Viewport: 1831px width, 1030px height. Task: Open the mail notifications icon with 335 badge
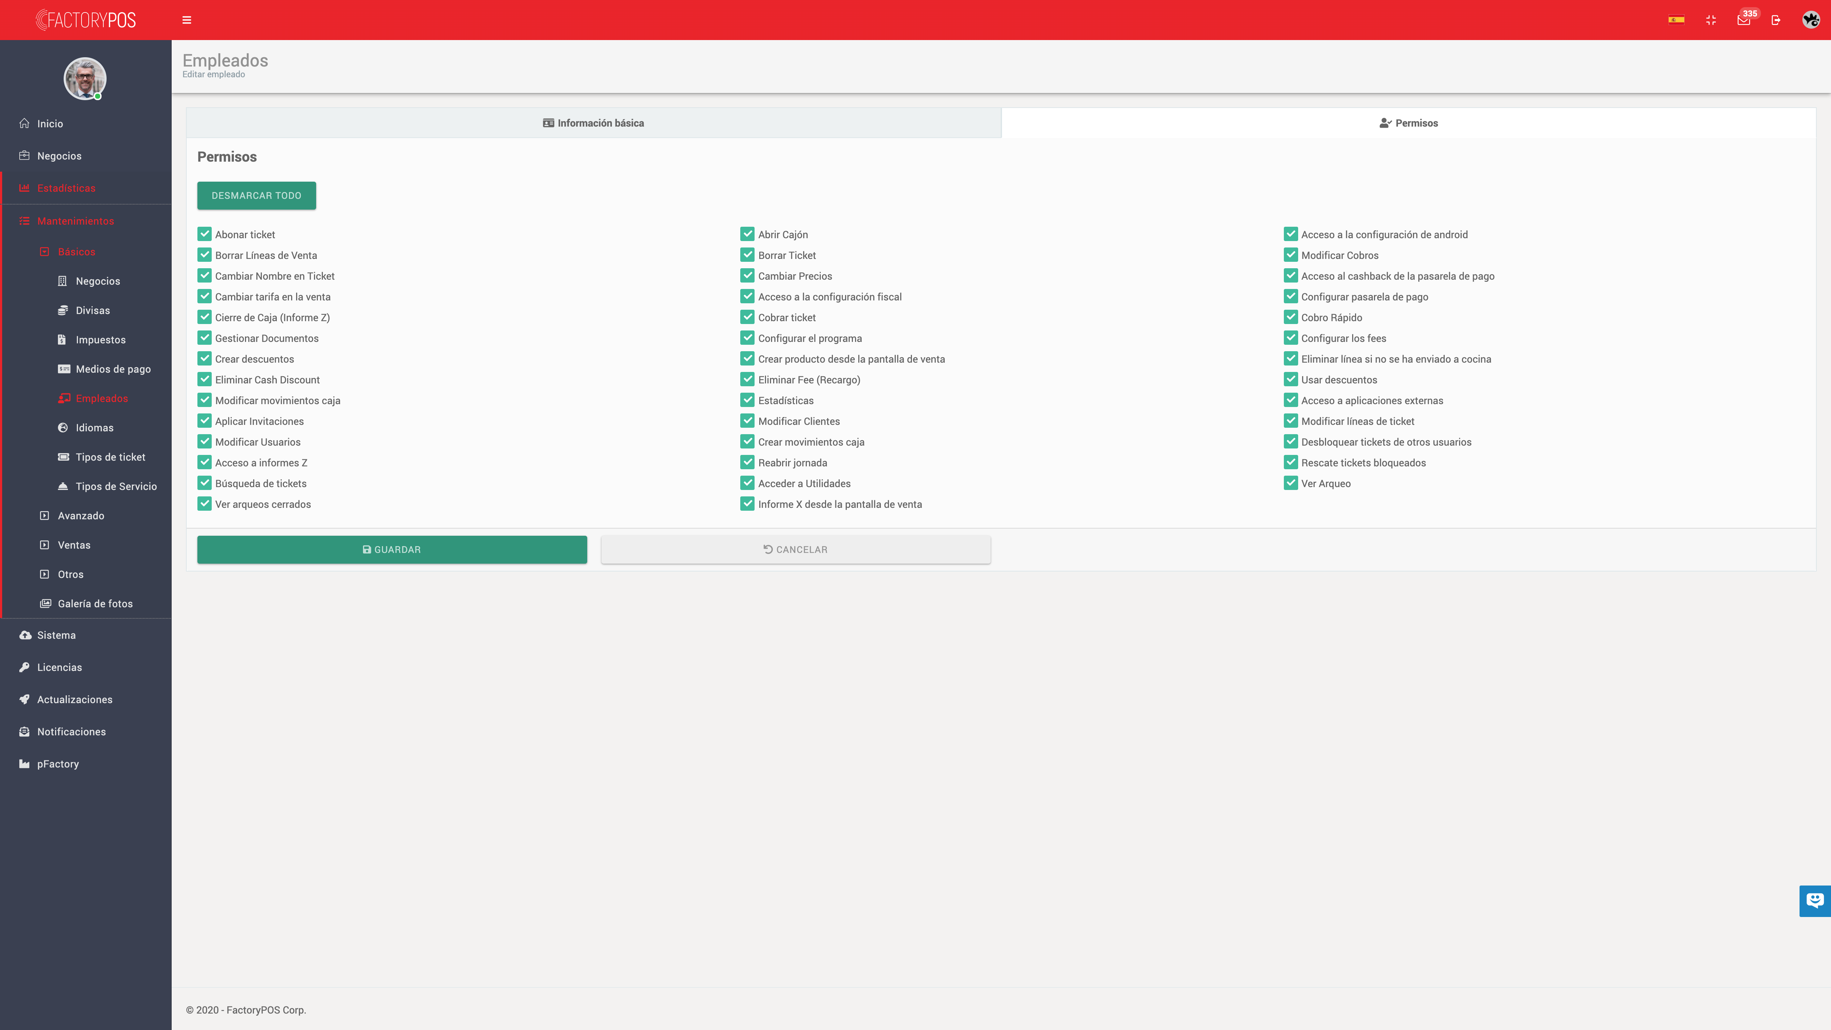point(1744,20)
